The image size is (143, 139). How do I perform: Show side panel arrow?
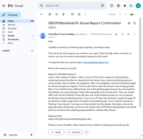pyautogui.click(x=142, y=135)
